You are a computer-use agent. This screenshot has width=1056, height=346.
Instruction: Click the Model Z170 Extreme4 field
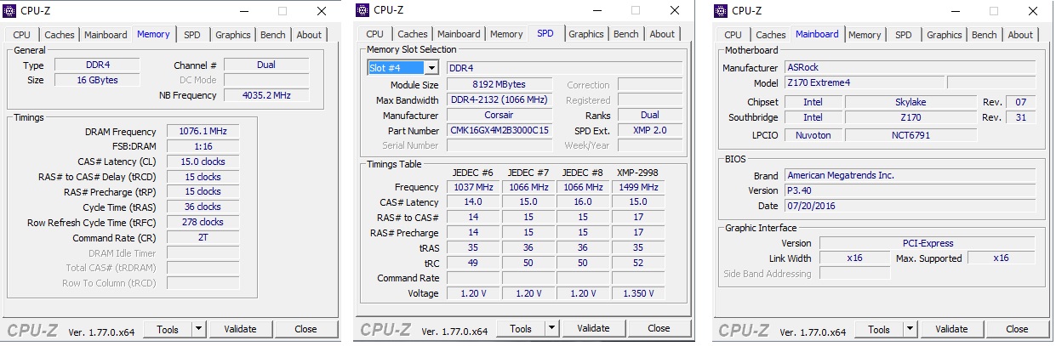tap(864, 83)
